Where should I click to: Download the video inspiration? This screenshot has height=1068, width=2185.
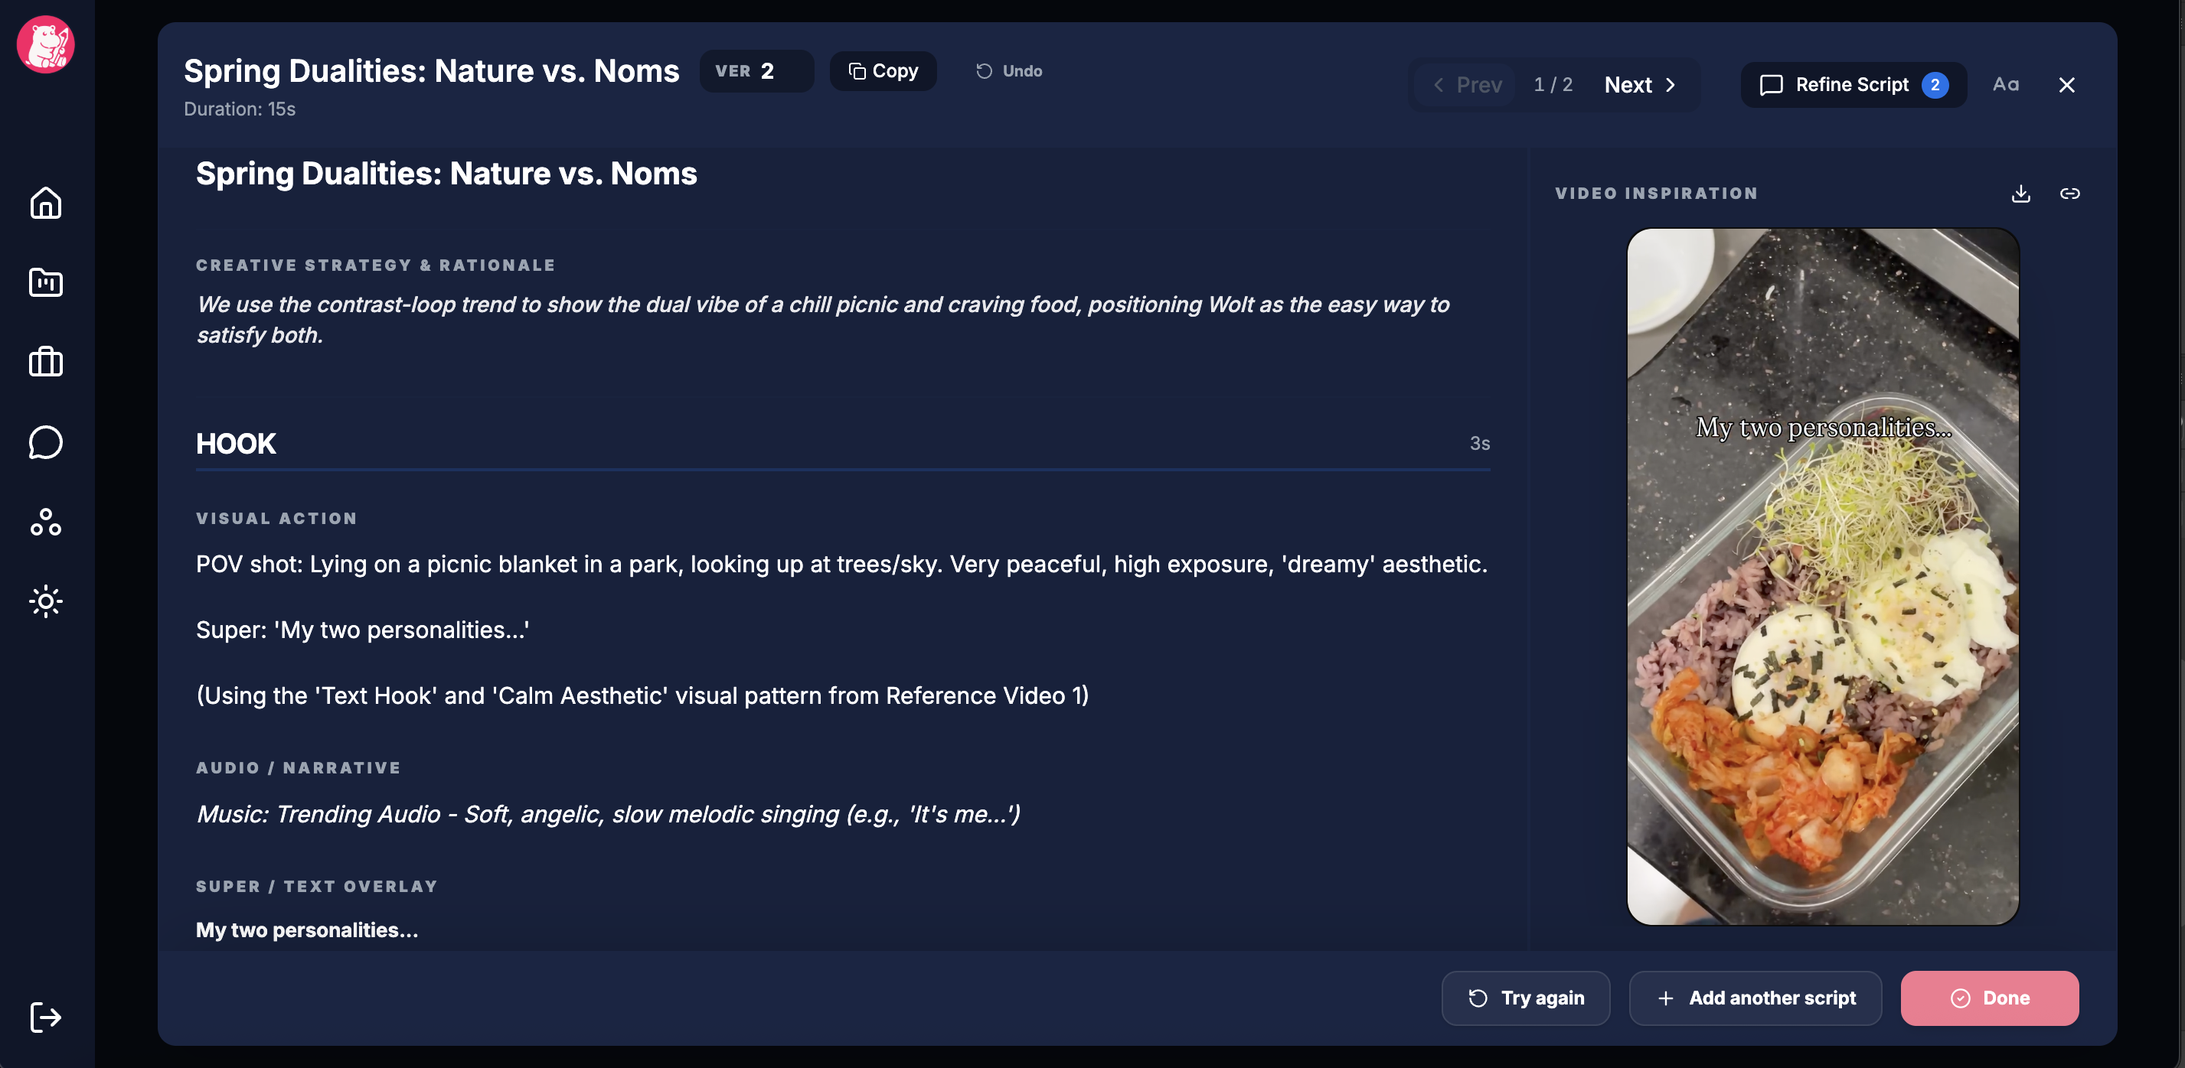[2020, 194]
